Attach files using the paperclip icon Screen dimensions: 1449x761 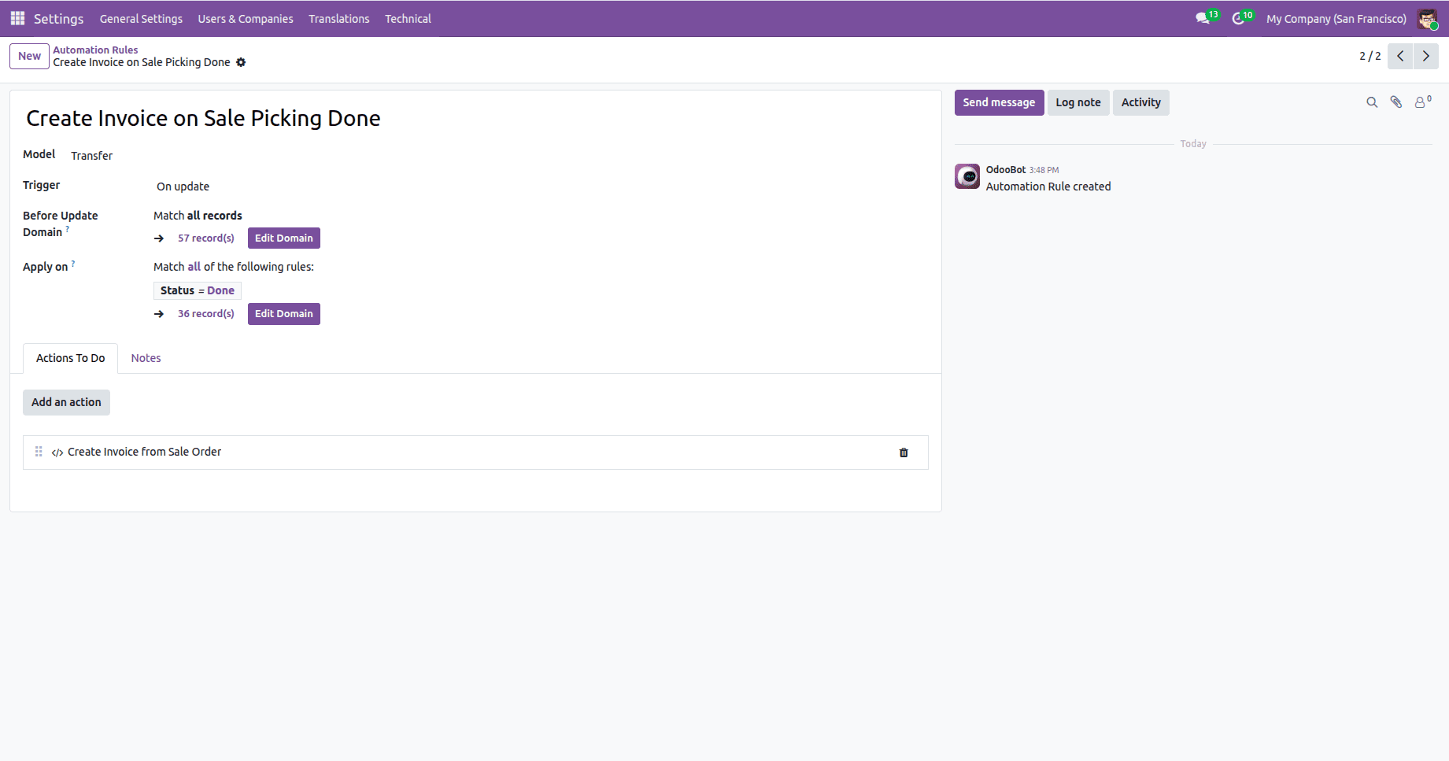[x=1396, y=102]
